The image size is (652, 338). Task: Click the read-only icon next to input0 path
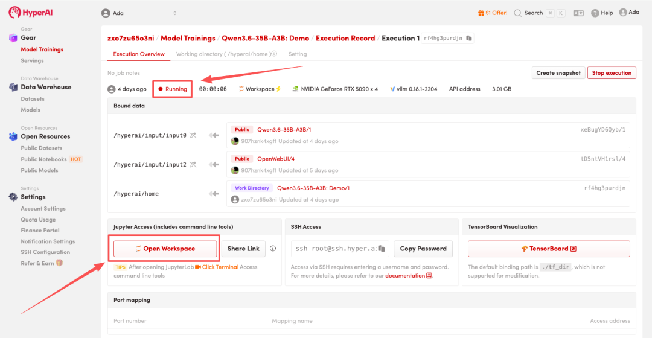[x=193, y=135]
